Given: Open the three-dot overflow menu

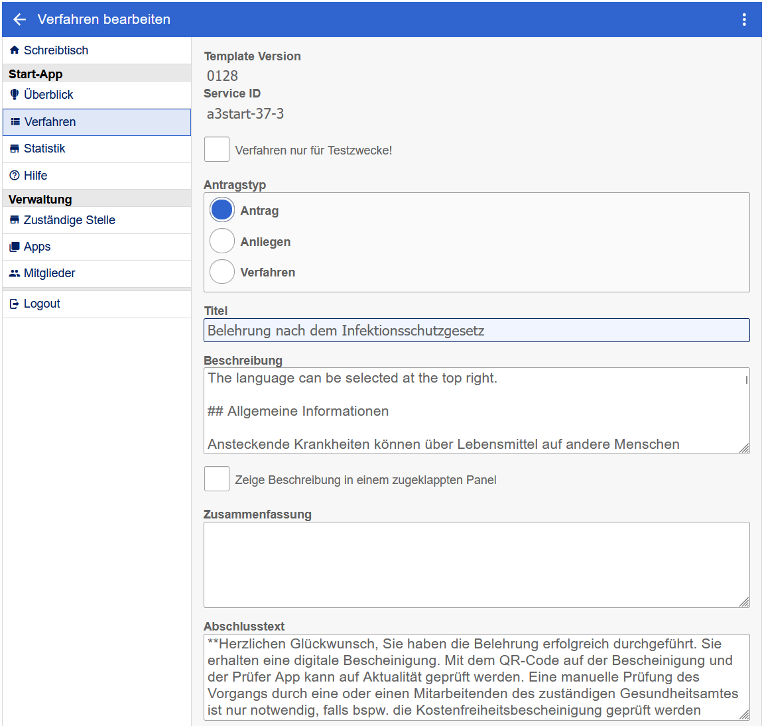Looking at the screenshot, I should pos(744,19).
